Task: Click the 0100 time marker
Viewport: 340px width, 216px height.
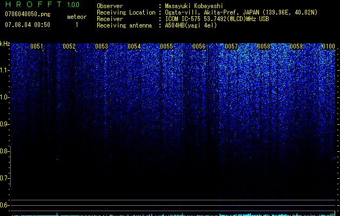Action: tap(329, 46)
